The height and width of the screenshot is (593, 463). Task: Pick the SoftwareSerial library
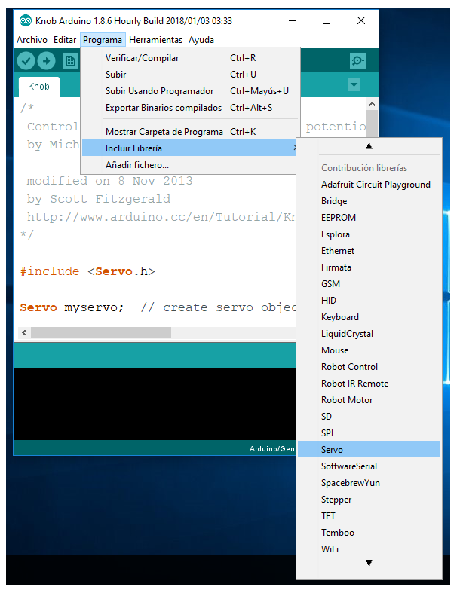(x=369, y=466)
